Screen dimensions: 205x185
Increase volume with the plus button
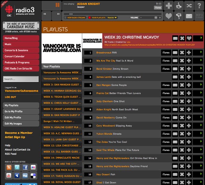tap(160, 18)
